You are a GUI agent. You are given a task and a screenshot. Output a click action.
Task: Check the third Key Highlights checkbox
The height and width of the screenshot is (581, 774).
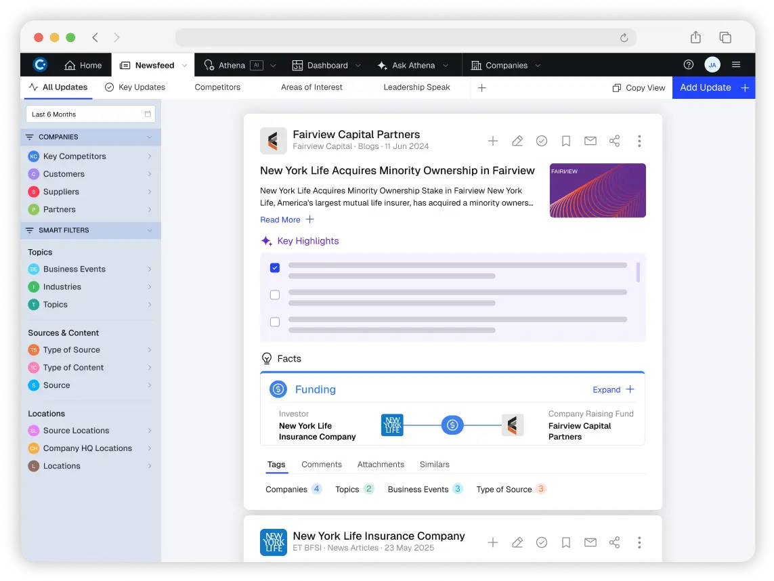pos(275,322)
